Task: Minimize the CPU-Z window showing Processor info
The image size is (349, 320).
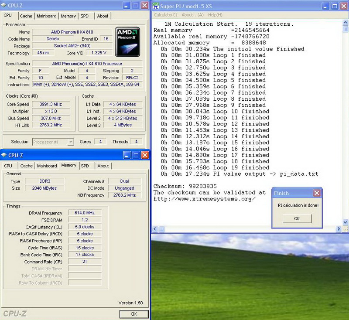Action: 126,6
